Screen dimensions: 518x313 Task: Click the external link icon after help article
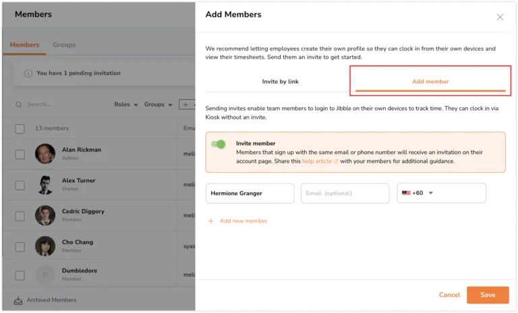point(336,161)
